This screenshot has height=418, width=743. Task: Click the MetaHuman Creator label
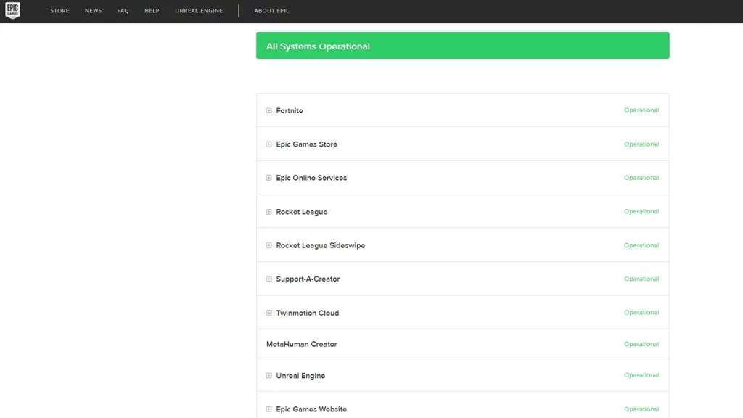point(301,344)
